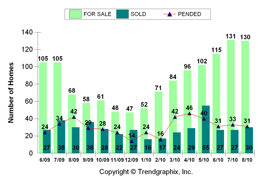Click the PENDED legend text label
Image resolution: width=265 pixels, height=176 pixels.
click(x=189, y=14)
